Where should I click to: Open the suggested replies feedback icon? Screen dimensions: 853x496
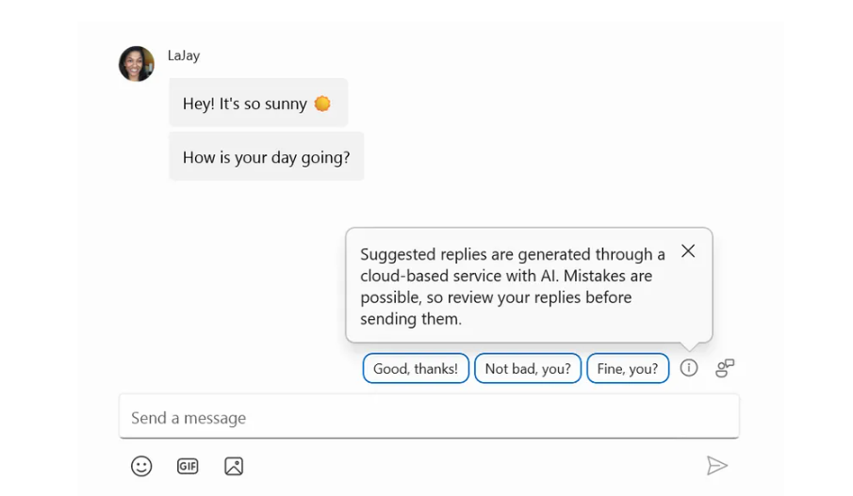tap(725, 368)
